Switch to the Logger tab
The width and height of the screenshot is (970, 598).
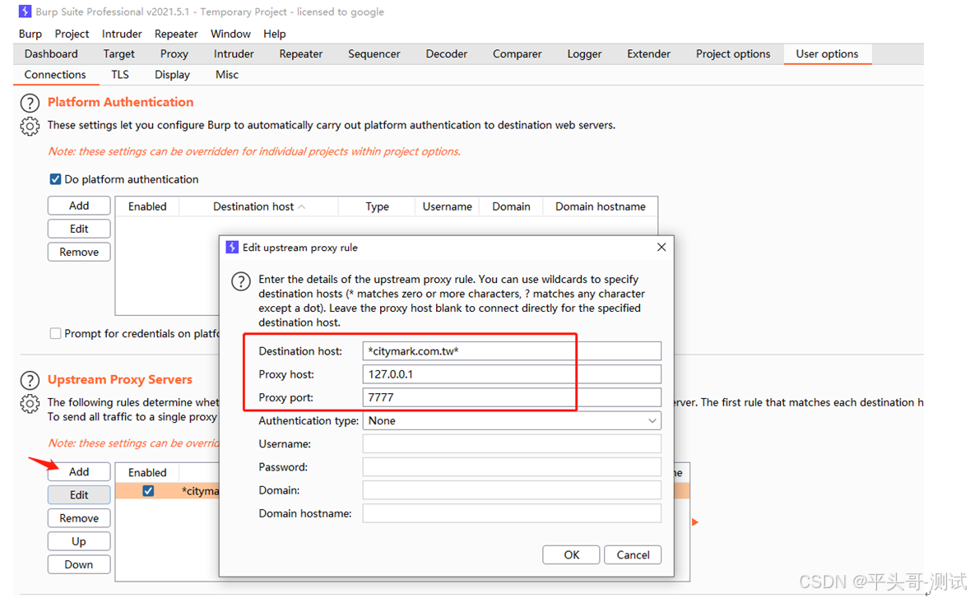click(585, 53)
